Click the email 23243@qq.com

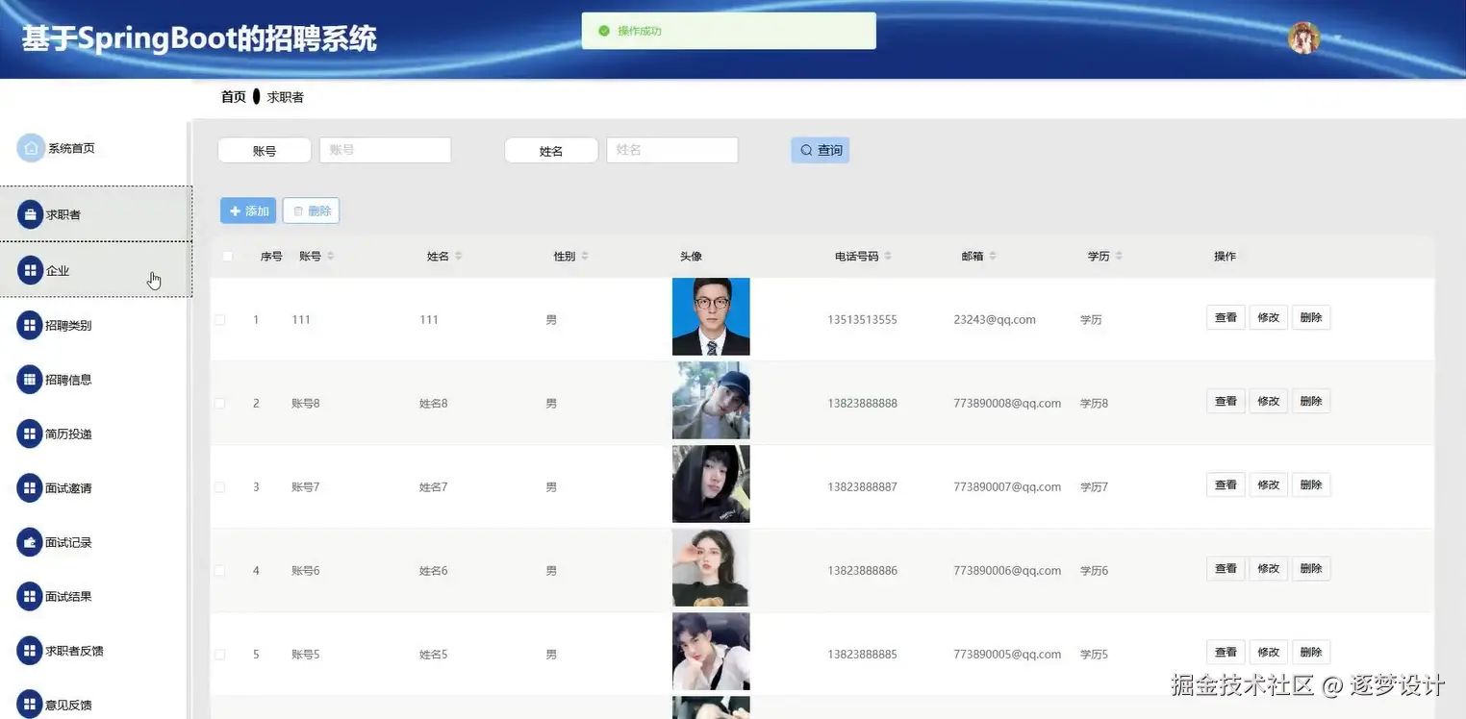tap(995, 319)
